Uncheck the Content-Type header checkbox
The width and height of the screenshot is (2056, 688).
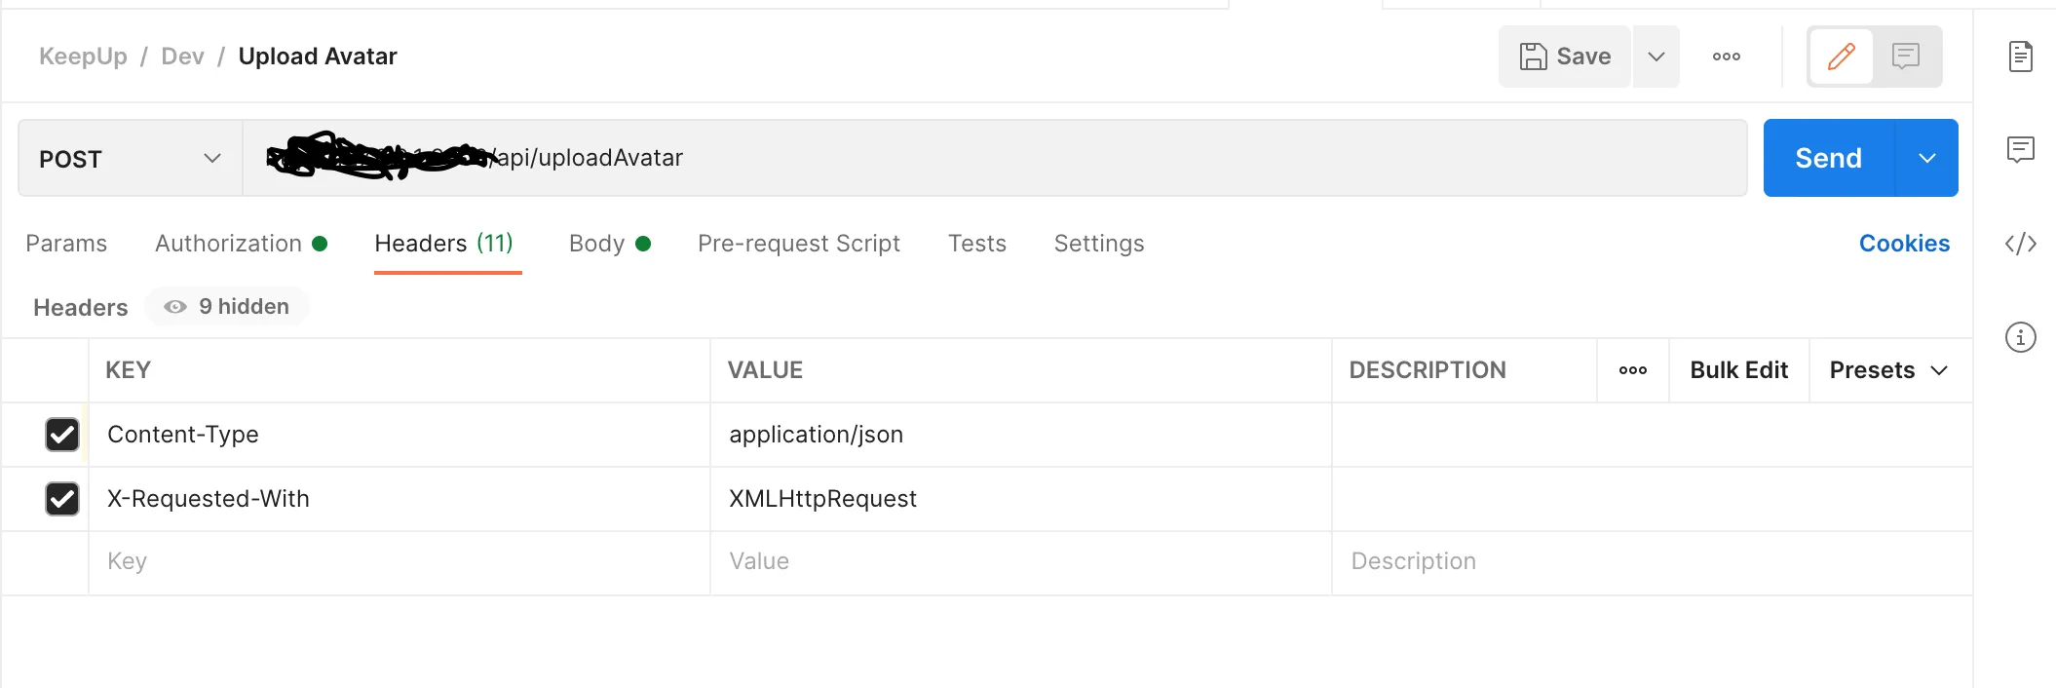(62, 435)
